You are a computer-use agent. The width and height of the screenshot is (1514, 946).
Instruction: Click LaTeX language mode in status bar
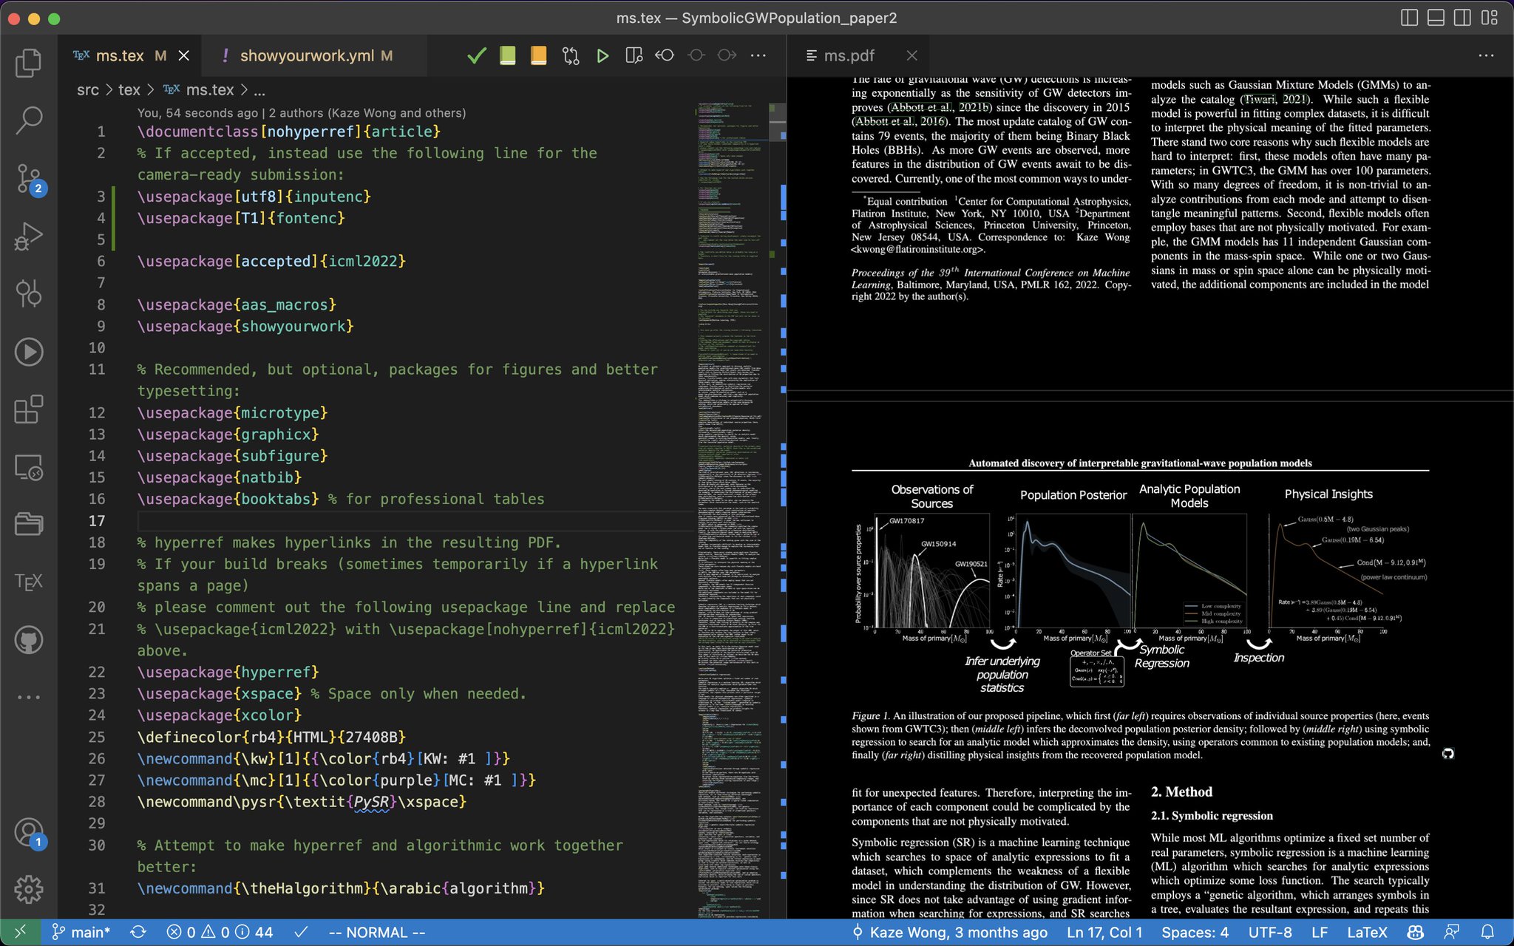1367,933
